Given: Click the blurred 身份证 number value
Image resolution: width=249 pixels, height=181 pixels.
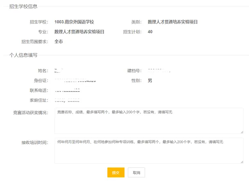Looking at the screenshot, I should pyautogui.click(x=75, y=81).
